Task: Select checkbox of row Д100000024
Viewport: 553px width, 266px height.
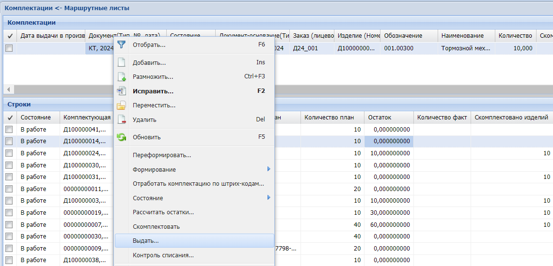Action: [9, 153]
